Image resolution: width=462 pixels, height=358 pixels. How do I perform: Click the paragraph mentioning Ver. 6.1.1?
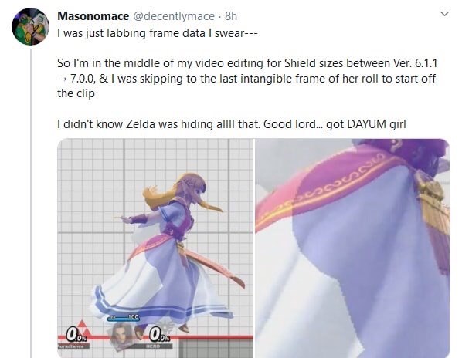[x=247, y=78]
